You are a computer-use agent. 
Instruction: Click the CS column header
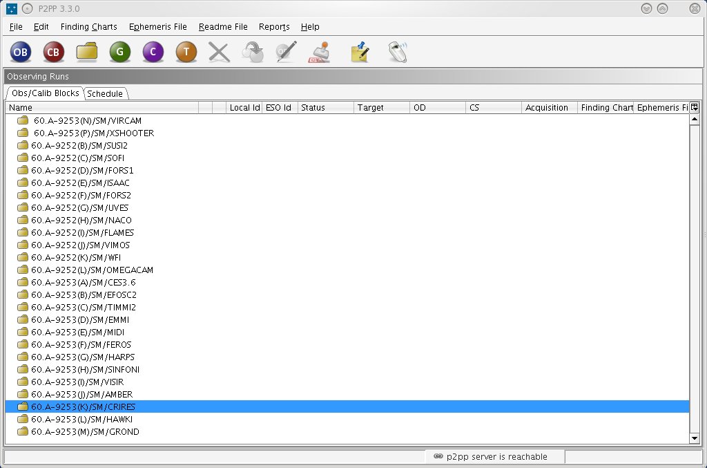(493, 107)
